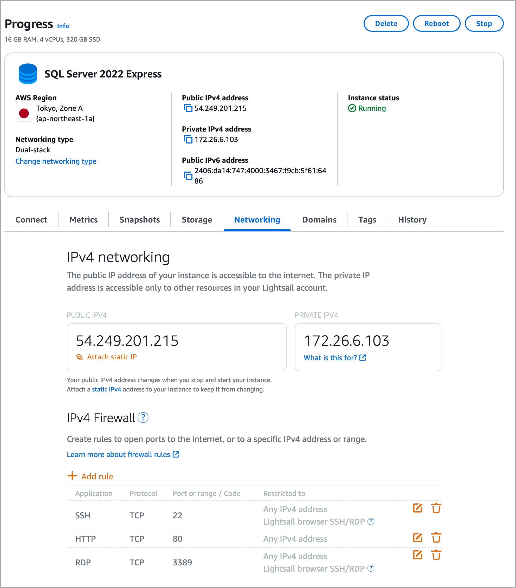The width and height of the screenshot is (516, 588).
Task: Edit the HTTP port 80 rule
Action: click(x=417, y=537)
